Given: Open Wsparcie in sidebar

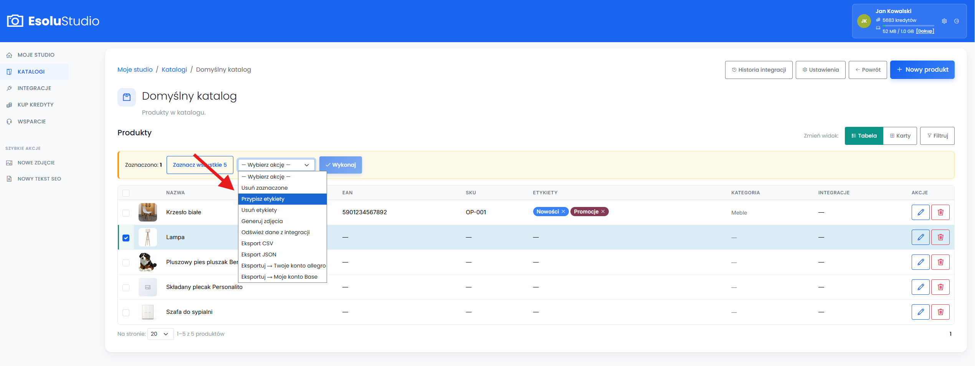Looking at the screenshot, I should [x=35, y=121].
